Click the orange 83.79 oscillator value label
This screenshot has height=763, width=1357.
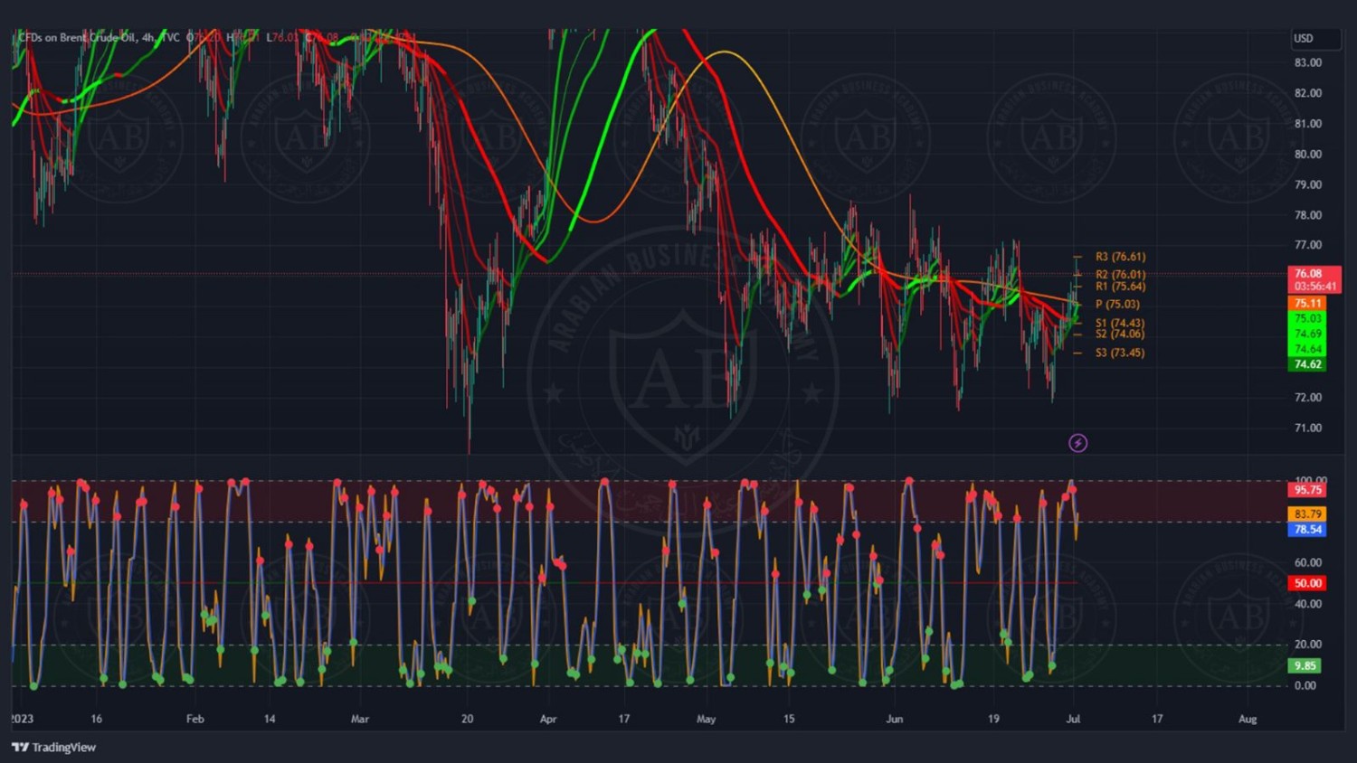[x=1307, y=514]
